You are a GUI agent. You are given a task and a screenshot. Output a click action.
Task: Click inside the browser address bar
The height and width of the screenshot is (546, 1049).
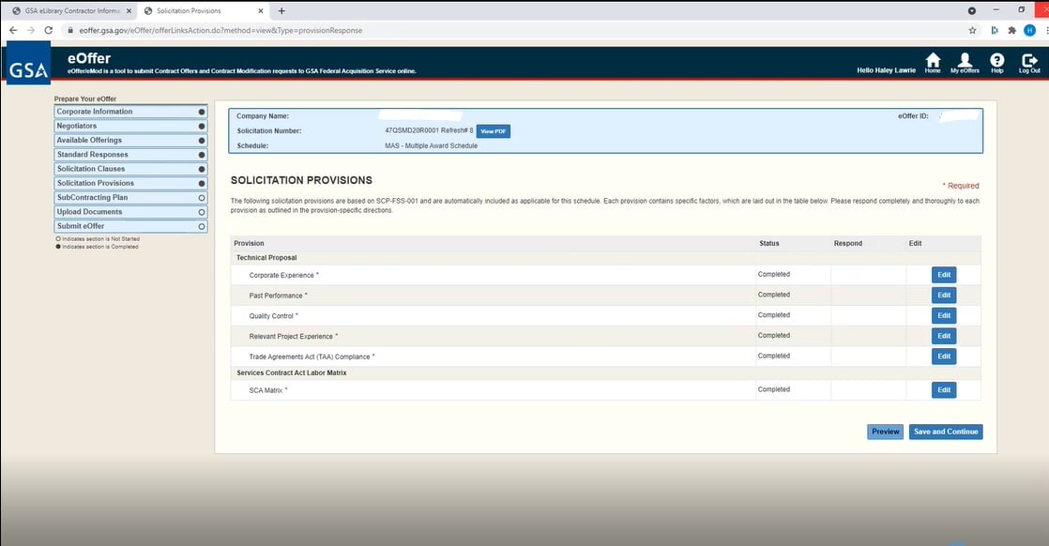281,29
